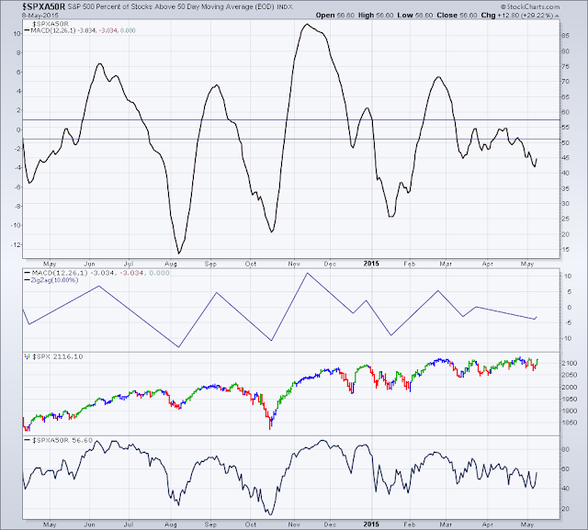Image resolution: width=588 pixels, height=530 pixels.
Task: Click the August trough of the ZigZag line
Action: [x=178, y=346]
